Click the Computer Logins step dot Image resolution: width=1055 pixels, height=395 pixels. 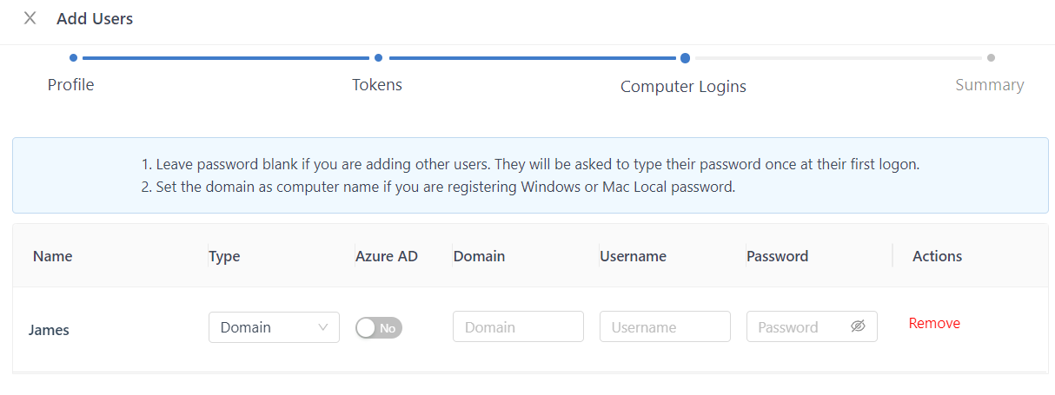tap(685, 58)
